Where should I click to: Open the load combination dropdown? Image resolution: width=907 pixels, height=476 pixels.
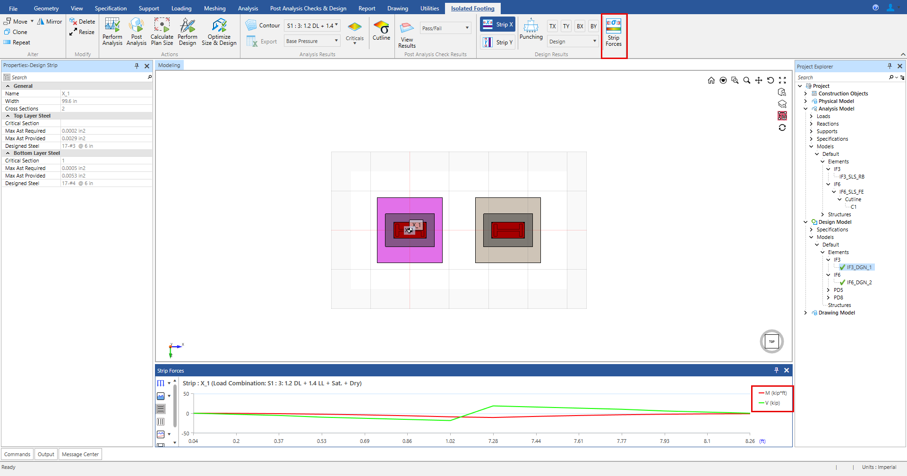312,26
